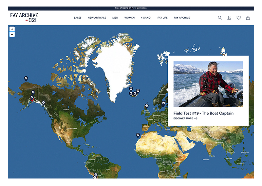Click the DISCOVER MORE link
This screenshot has height=186, width=262.
(185, 118)
